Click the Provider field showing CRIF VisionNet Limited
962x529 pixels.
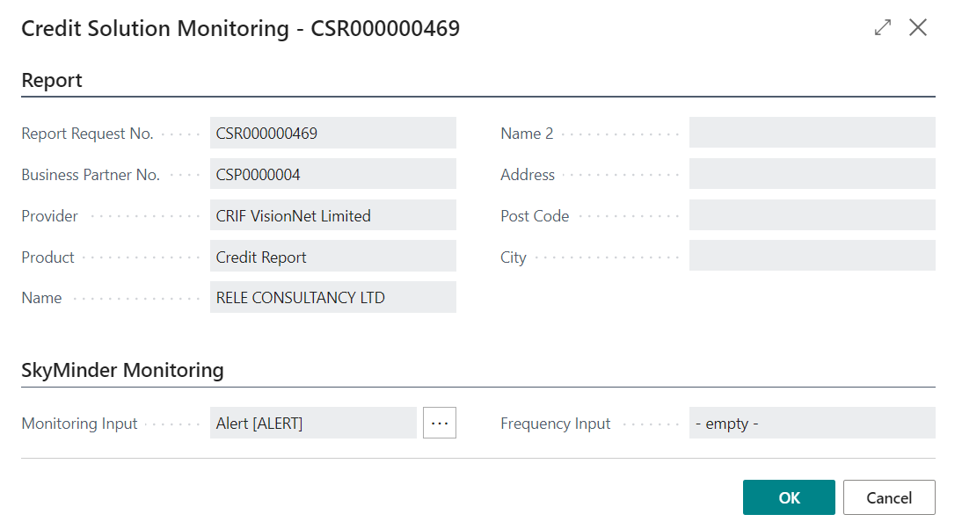click(x=332, y=214)
